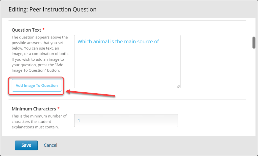Image resolution: width=258 pixels, height=156 pixels.
Task: Click the scrollbar track above the thumb
Action: click(x=254, y=27)
